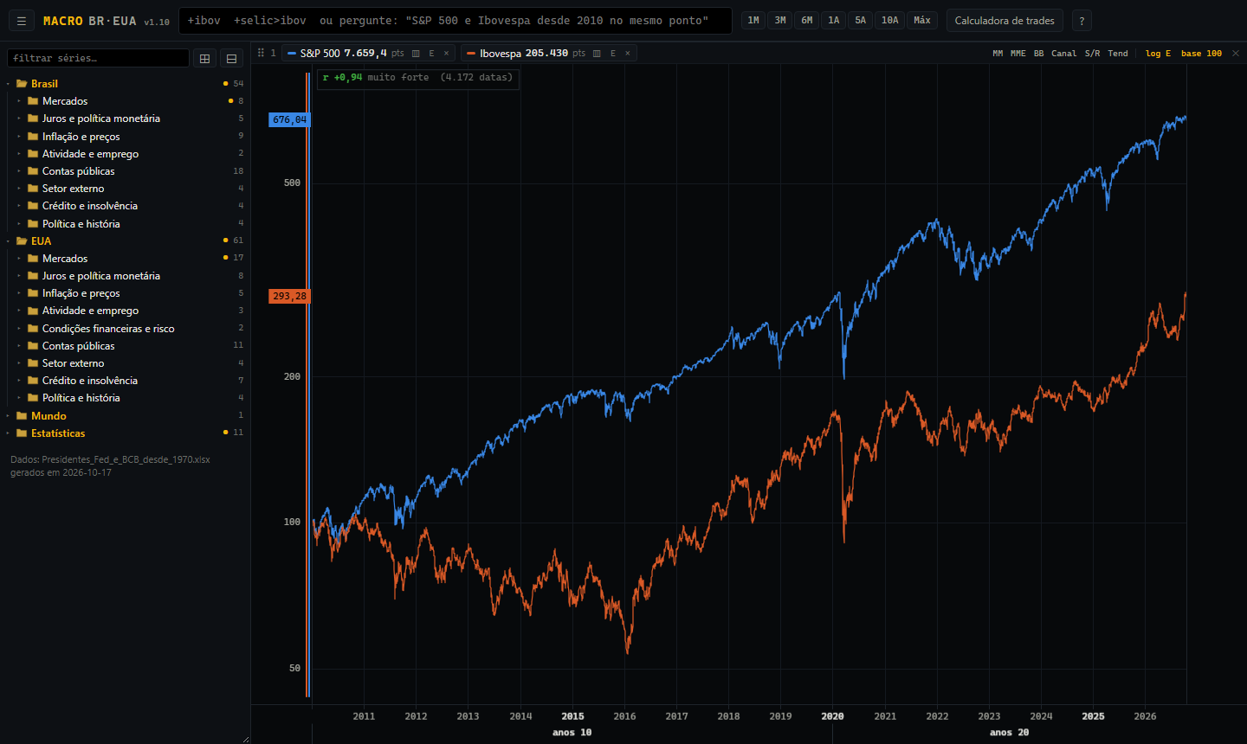
Task: Click the grid layout icon beside filter
Action: click(x=204, y=58)
